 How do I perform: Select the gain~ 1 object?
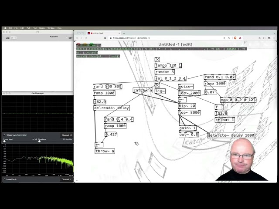click(x=187, y=128)
